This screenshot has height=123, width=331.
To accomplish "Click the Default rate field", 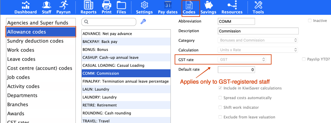I will click(x=236, y=70).
